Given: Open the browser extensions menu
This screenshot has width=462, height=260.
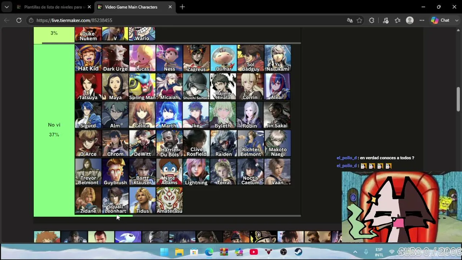Looking at the screenshot, I should [x=372, y=20].
